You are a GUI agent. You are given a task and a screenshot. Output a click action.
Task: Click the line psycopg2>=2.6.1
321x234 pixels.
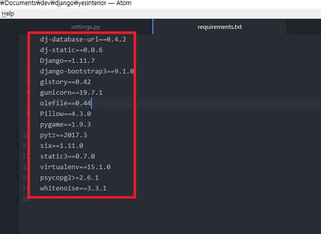tap(69, 178)
